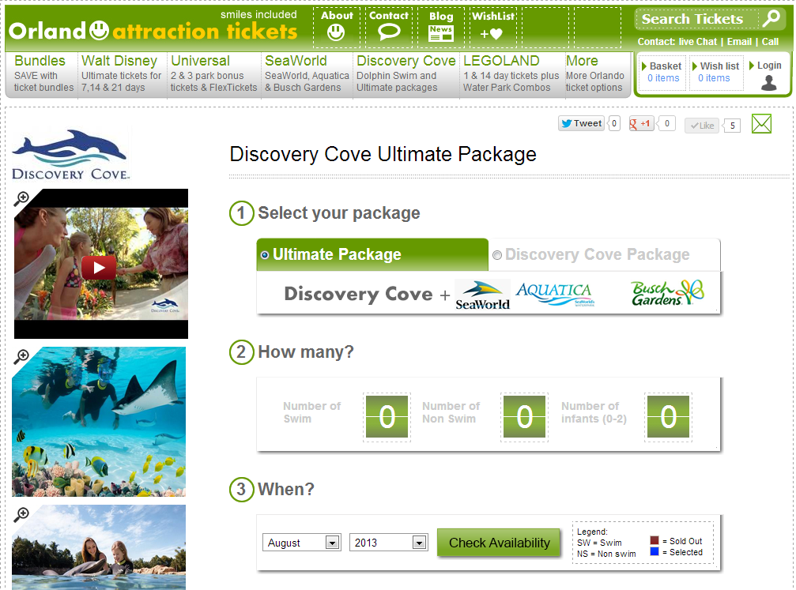Click the Tweet count bubble
Screen dimensions: 796x590
(x=614, y=123)
